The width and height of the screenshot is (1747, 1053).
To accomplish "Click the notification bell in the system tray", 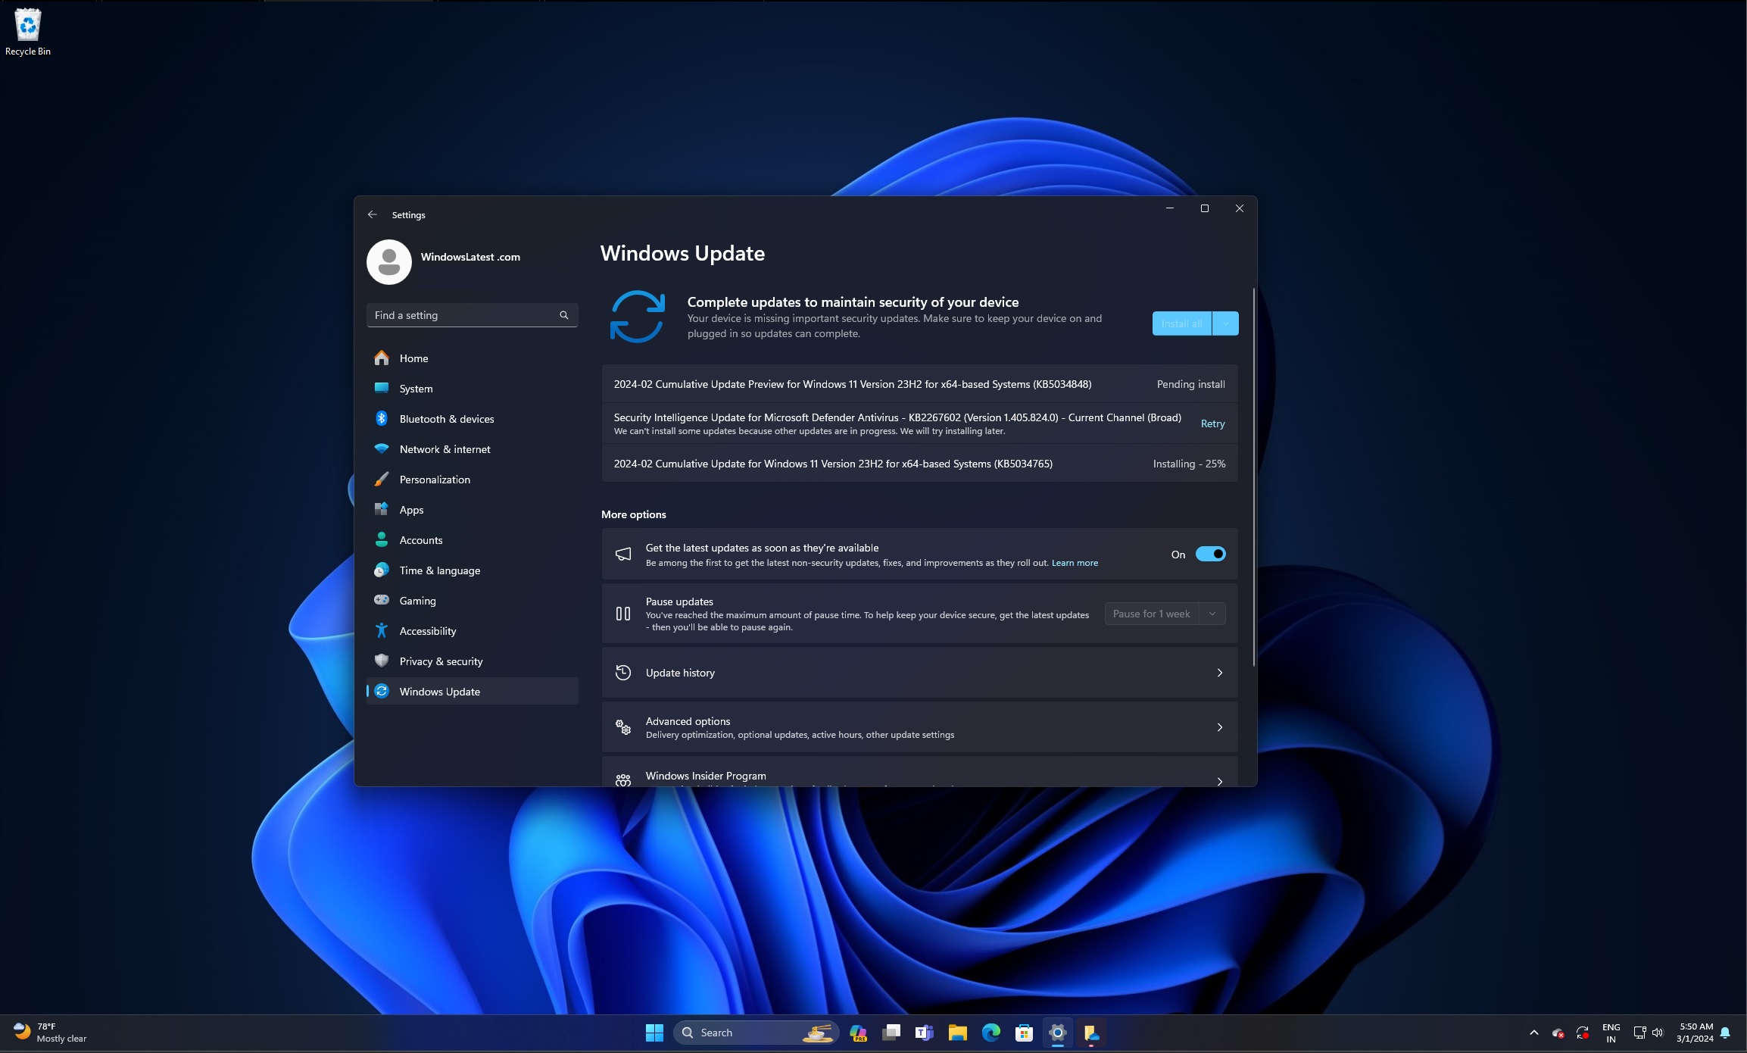I will click(x=1725, y=1032).
